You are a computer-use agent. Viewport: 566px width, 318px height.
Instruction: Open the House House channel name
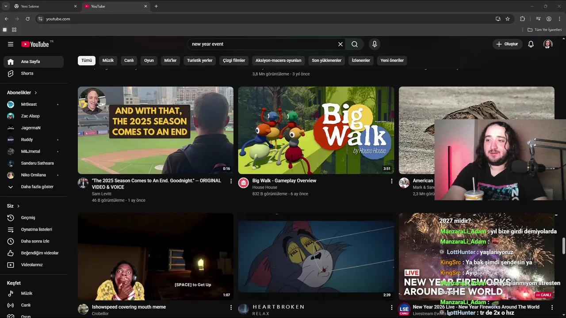coord(265,187)
